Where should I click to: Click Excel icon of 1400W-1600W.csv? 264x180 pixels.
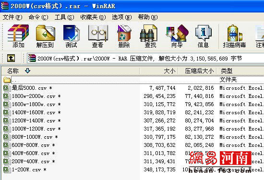click(x=7, y=112)
